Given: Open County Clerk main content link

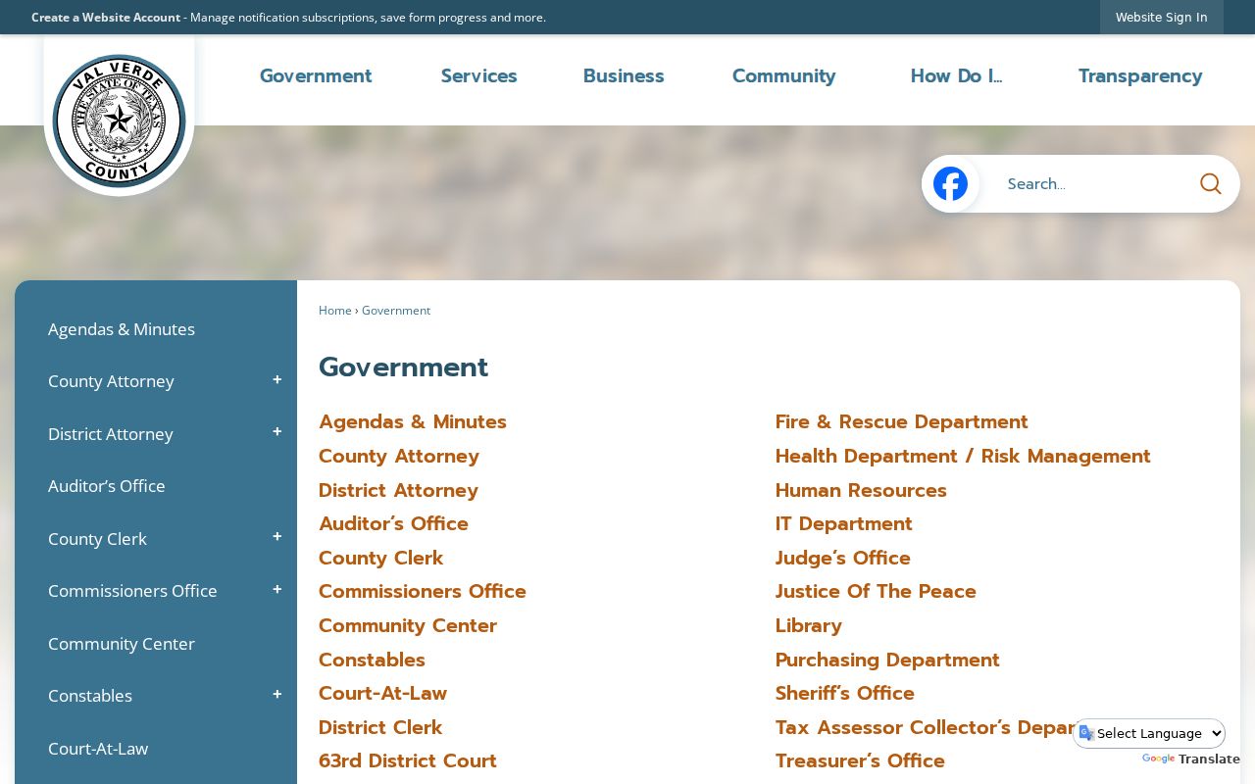Looking at the screenshot, I should (381, 558).
